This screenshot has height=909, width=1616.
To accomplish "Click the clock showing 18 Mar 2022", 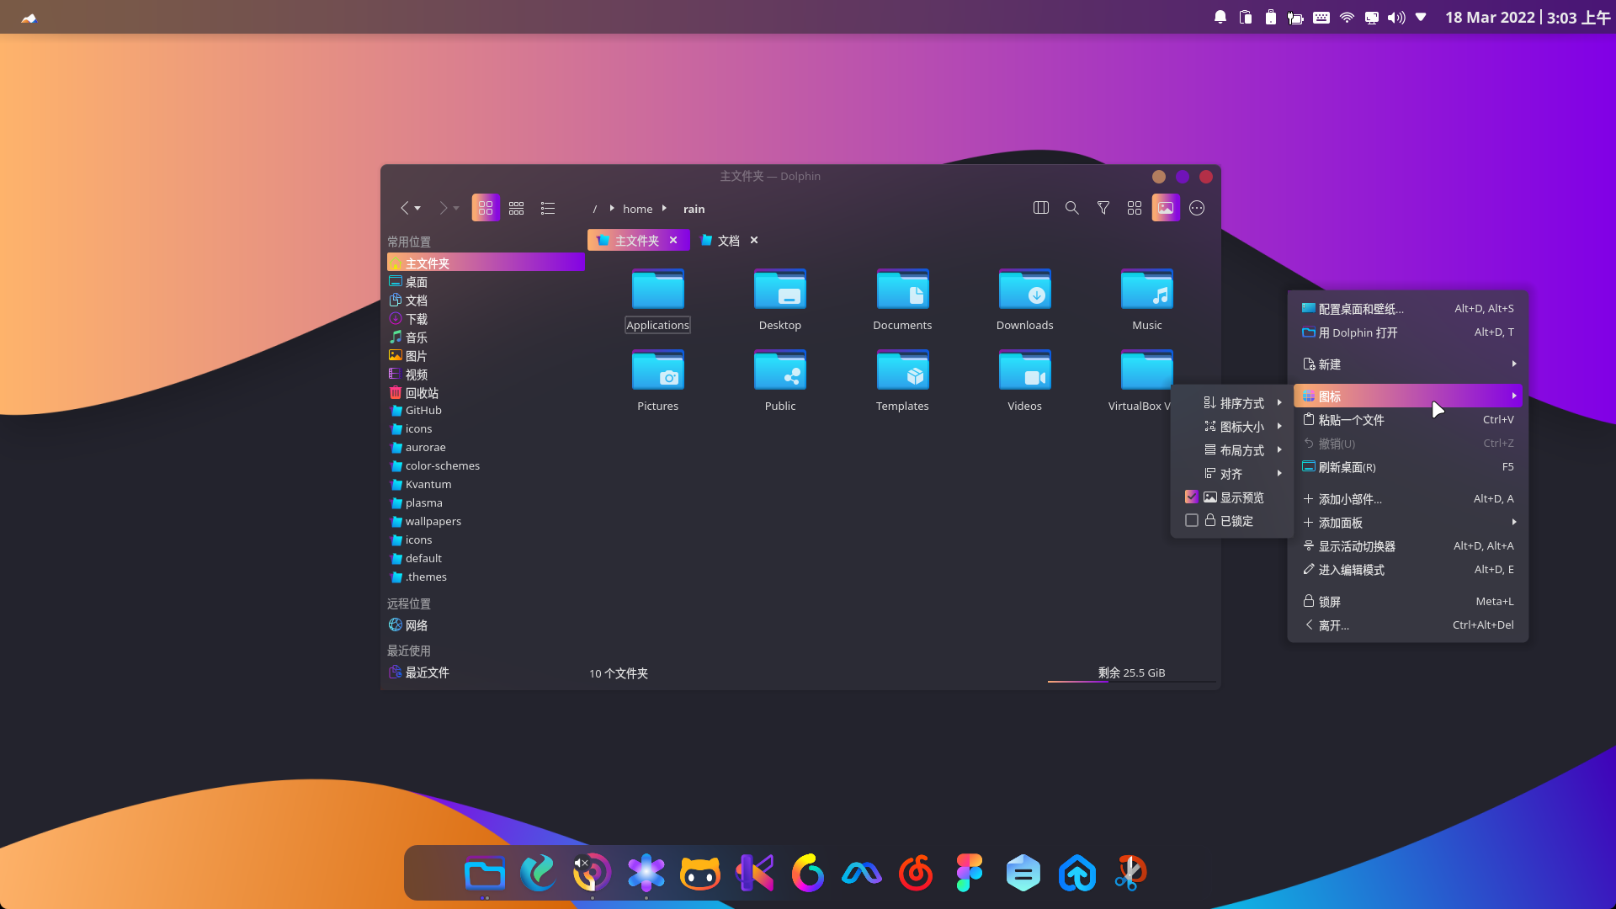I will [1527, 18].
